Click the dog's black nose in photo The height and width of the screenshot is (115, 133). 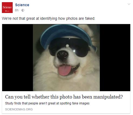63,55
